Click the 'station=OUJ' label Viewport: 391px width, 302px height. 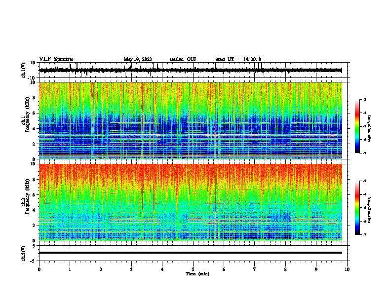[183, 59]
